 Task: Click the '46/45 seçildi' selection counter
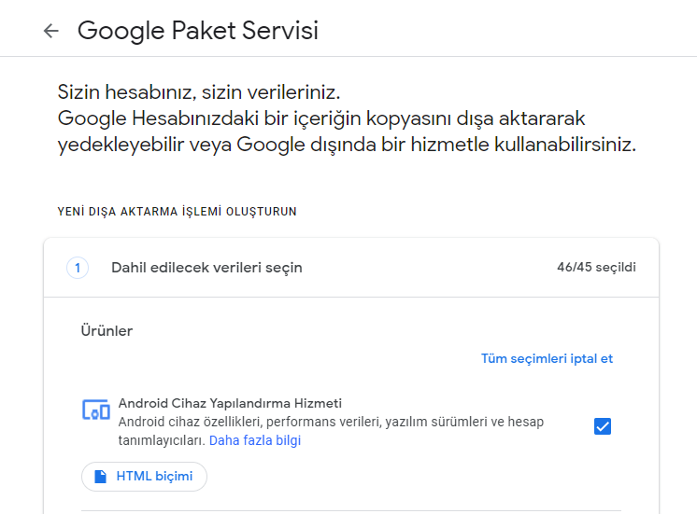tap(596, 268)
